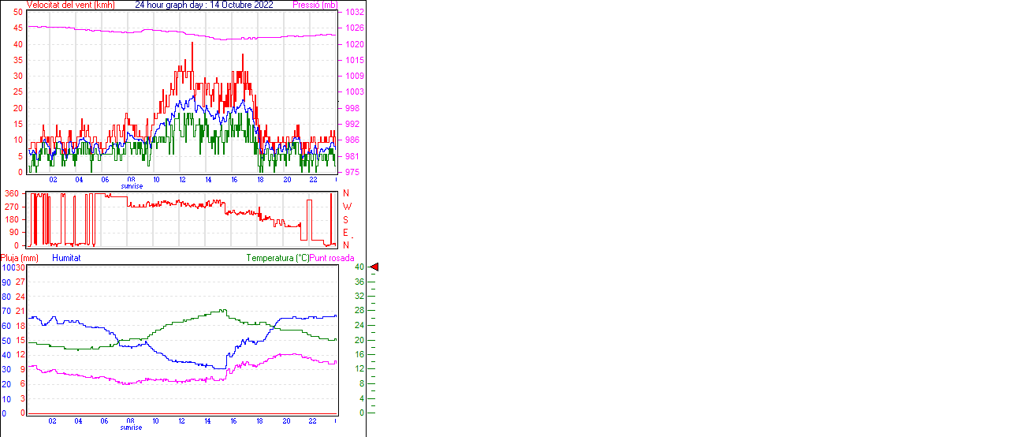Click the 'S' compass label on direction graph
This screenshot has height=437, width=1009.
click(x=346, y=219)
